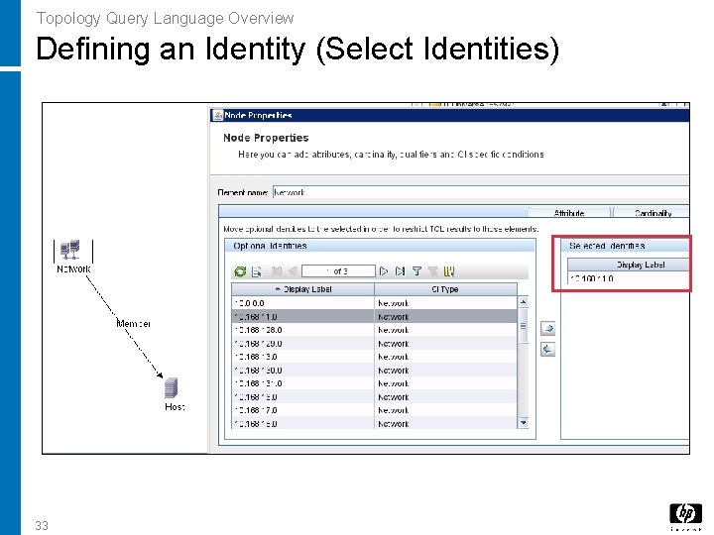Screen dimensions: 714x535
Task: Click the greyed clear-filter funnel icon
Action: pyautogui.click(x=432, y=271)
